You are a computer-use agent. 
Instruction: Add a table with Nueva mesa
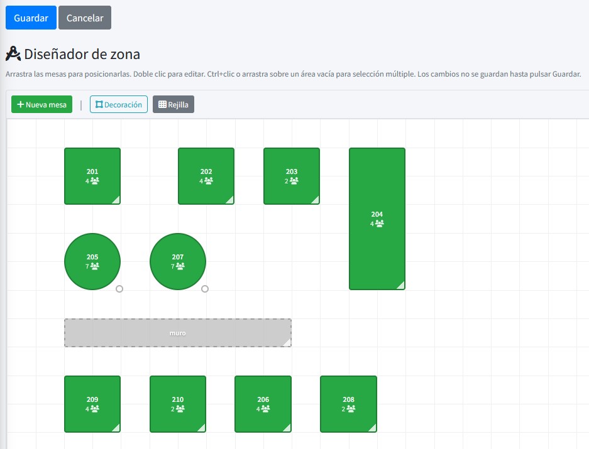pyautogui.click(x=42, y=104)
